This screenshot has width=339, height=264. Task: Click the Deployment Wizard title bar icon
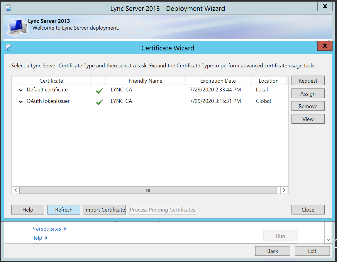(x=9, y=8)
